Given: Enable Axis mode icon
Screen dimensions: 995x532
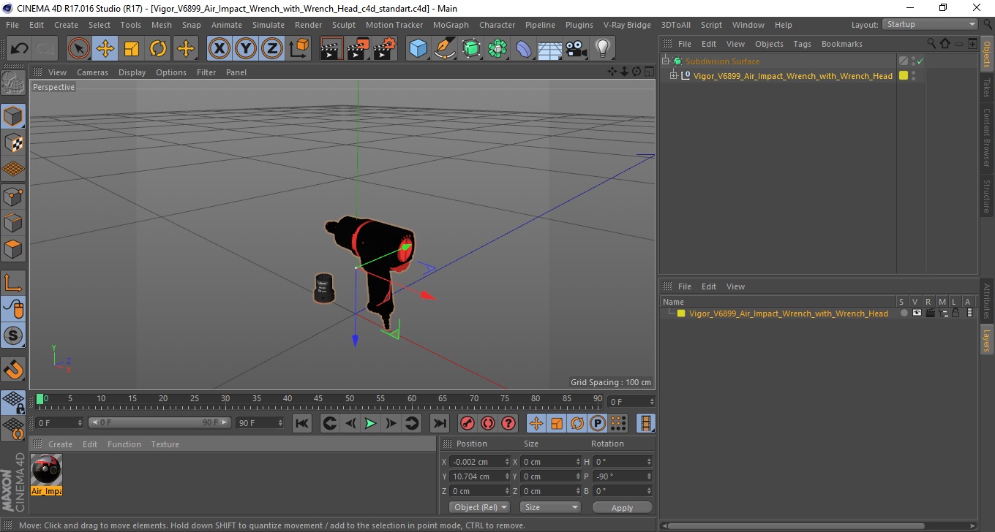Looking at the screenshot, I should pyautogui.click(x=13, y=282).
